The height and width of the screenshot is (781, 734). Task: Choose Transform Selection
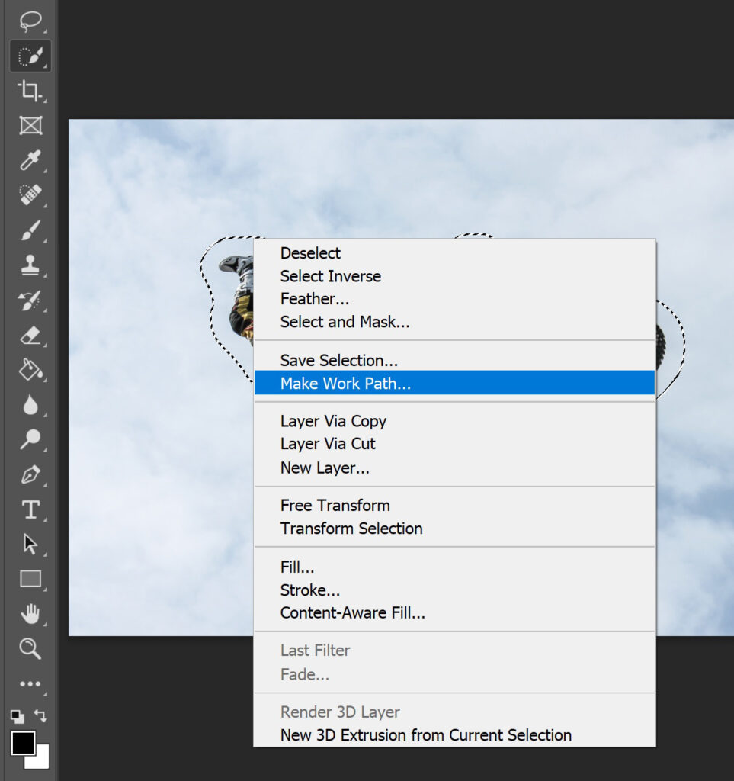(454, 529)
